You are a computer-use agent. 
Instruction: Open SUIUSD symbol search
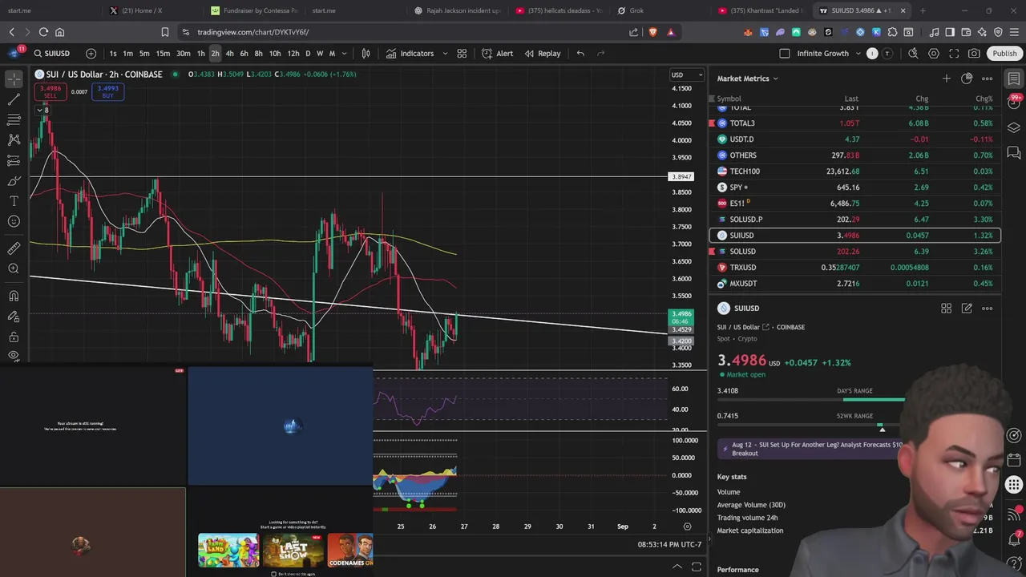(52, 54)
